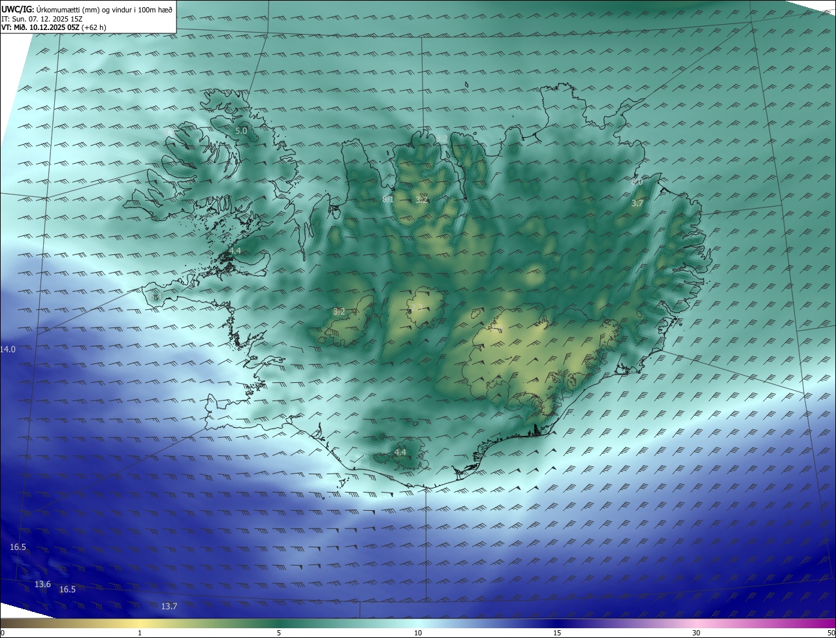Click the 16.5 value beside the 13.6 label
This screenshot has height=638, width=836.
67,589
